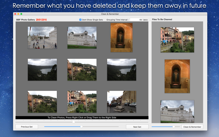Select the street with parked cars photo

[x=122, y=102]
